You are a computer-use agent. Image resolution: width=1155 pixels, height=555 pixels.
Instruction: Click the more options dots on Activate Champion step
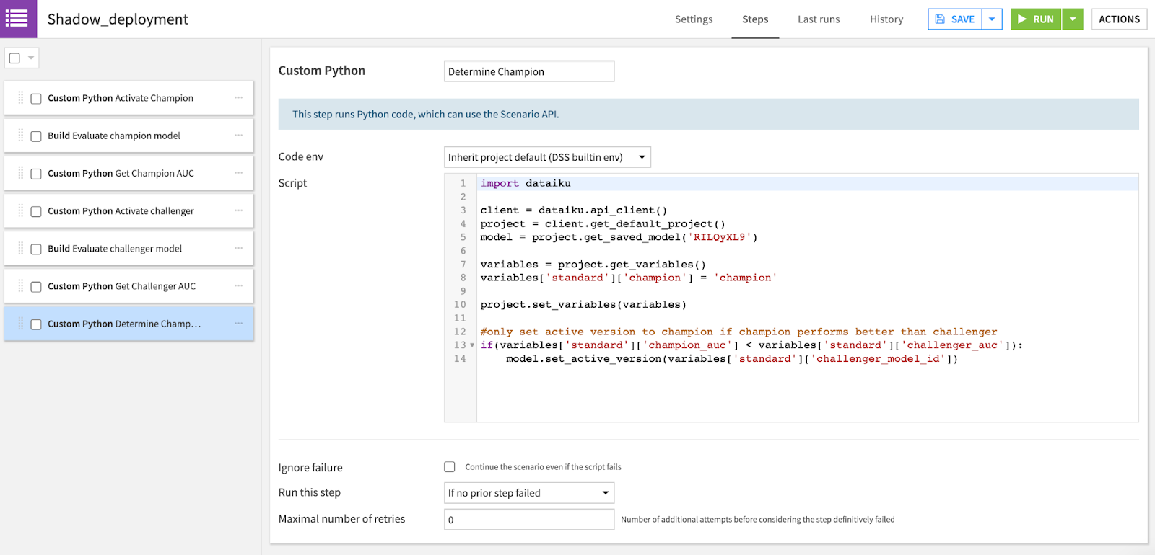pyautogui.click(x=238, y=98)
